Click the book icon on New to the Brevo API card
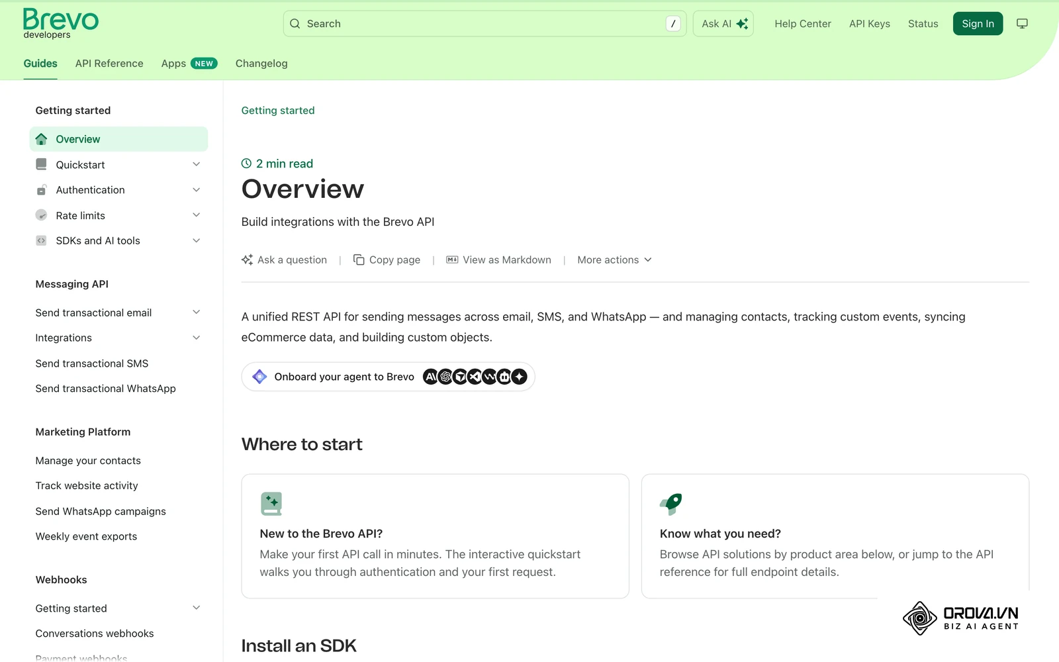 click(271, 504)
